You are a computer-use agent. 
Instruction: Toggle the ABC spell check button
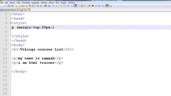[107, 6]
